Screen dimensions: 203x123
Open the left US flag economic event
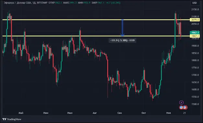tap(181, 107)
